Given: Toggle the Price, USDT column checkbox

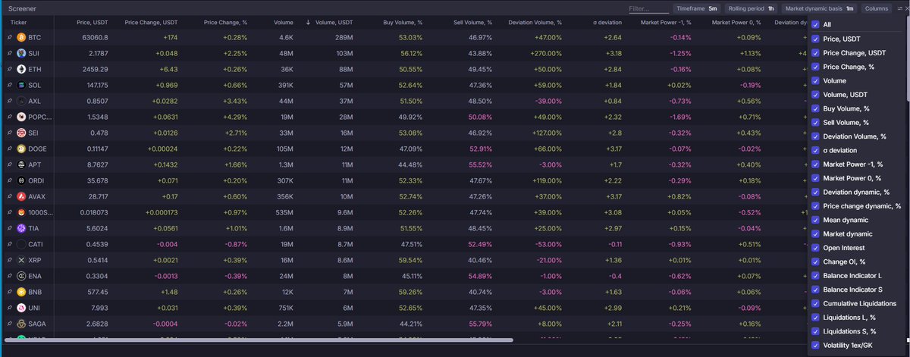Looking at the screenshot, I should click(x=815, y=39).
